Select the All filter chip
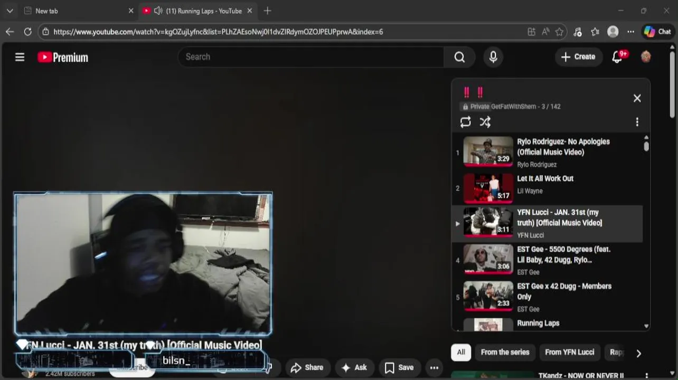The width and height of the screenshot is (678, 380). pyautogui.click(x=461, y=352)
